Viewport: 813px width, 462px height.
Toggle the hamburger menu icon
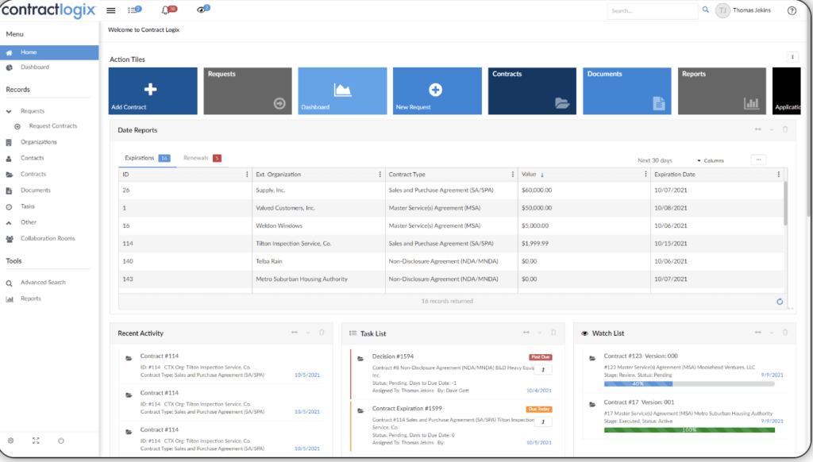(111, 10)
